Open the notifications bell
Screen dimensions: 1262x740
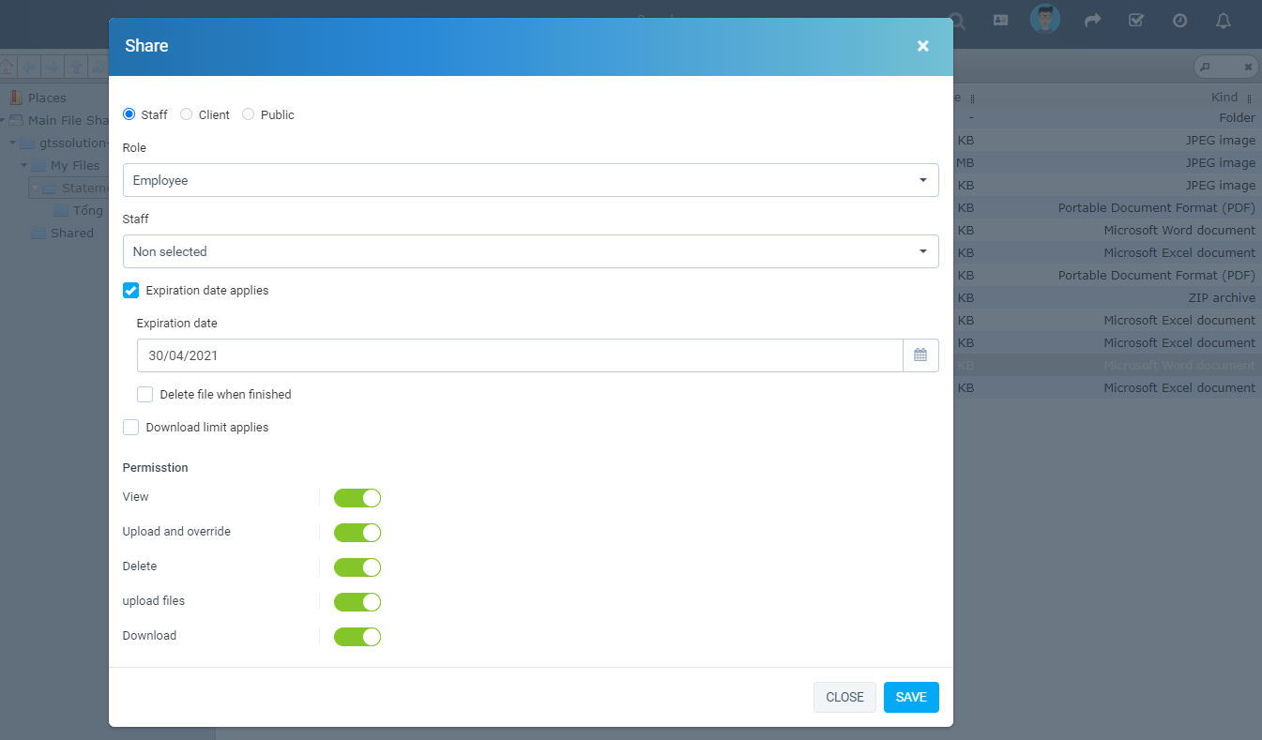(1224, 20)
